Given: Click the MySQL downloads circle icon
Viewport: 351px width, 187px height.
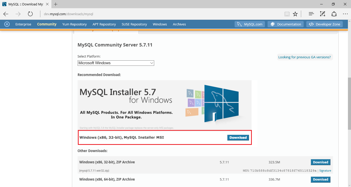Looking at the screenshot, I should pyautogui.click(x=7, y=24).
